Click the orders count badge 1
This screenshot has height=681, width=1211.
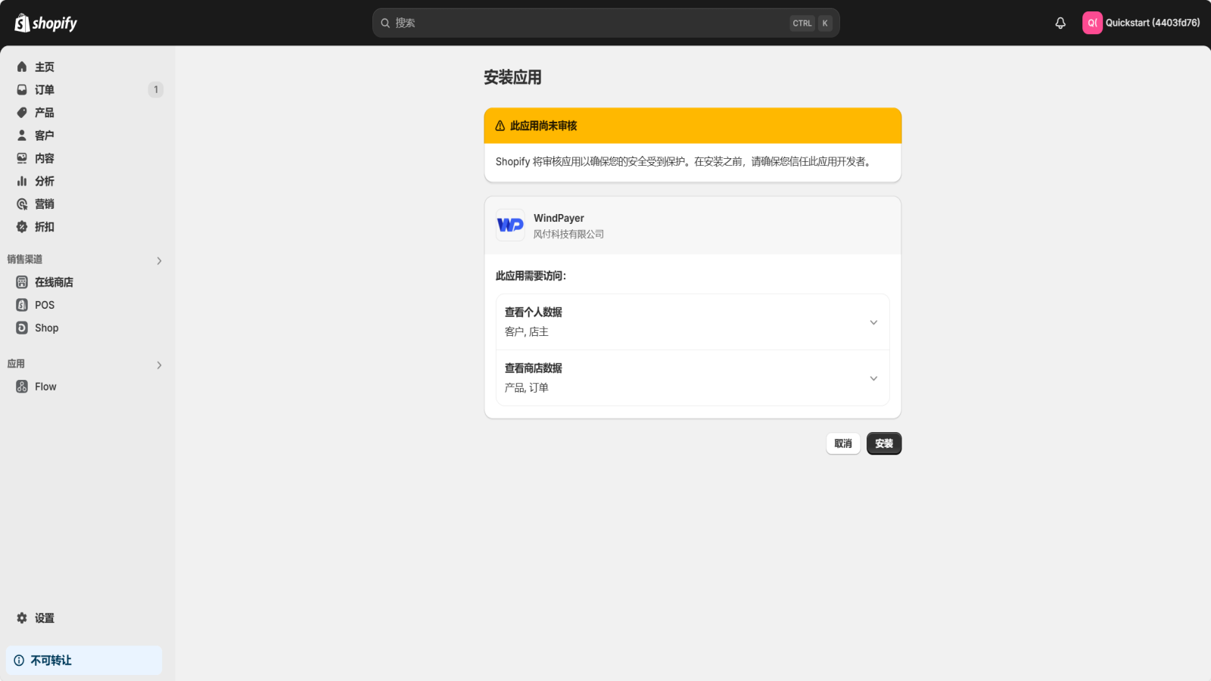[x=156, y=89]
